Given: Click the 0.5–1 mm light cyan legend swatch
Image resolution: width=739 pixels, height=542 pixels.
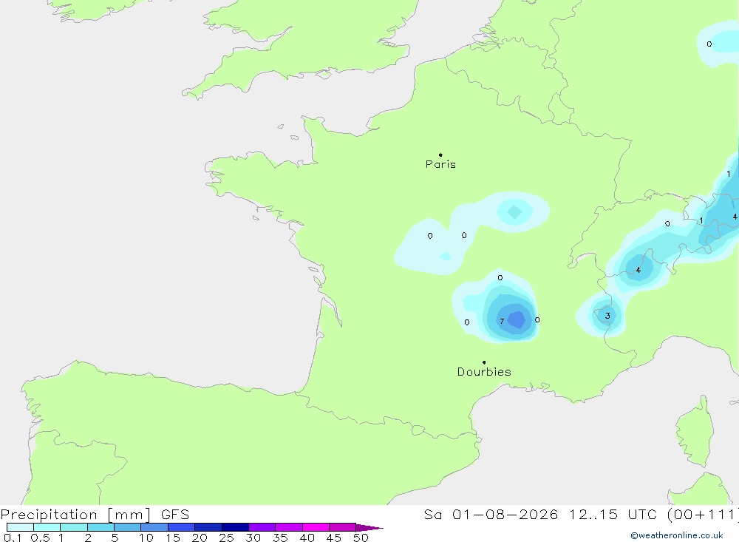Looking at the screenshot, I should pos(47,527).
